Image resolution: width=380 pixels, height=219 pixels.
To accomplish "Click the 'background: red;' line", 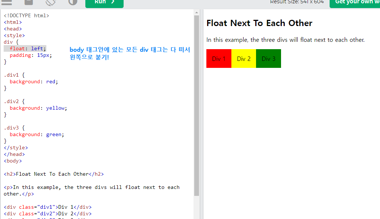I will click(x=34, y=82).
